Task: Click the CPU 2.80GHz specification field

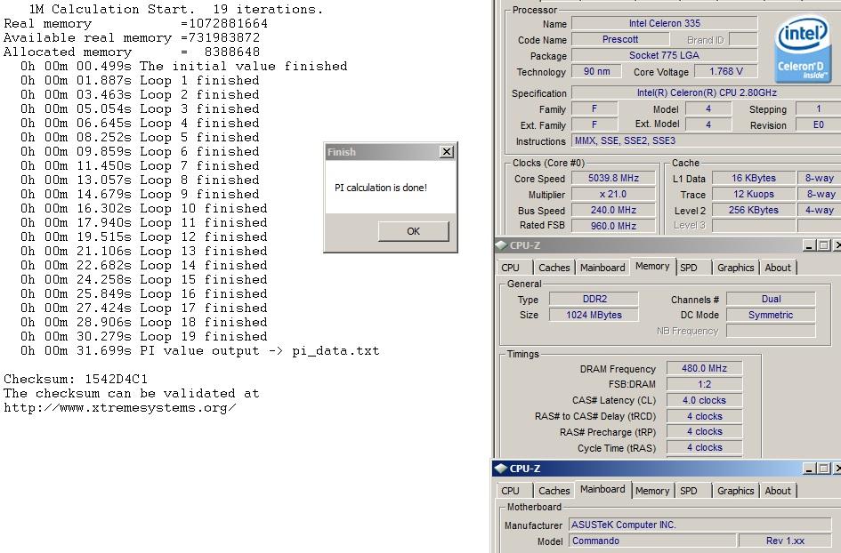Action: [x=707, y=92]
